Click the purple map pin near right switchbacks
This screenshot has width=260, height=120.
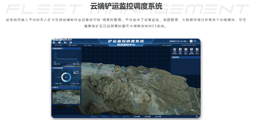(146, 72)
